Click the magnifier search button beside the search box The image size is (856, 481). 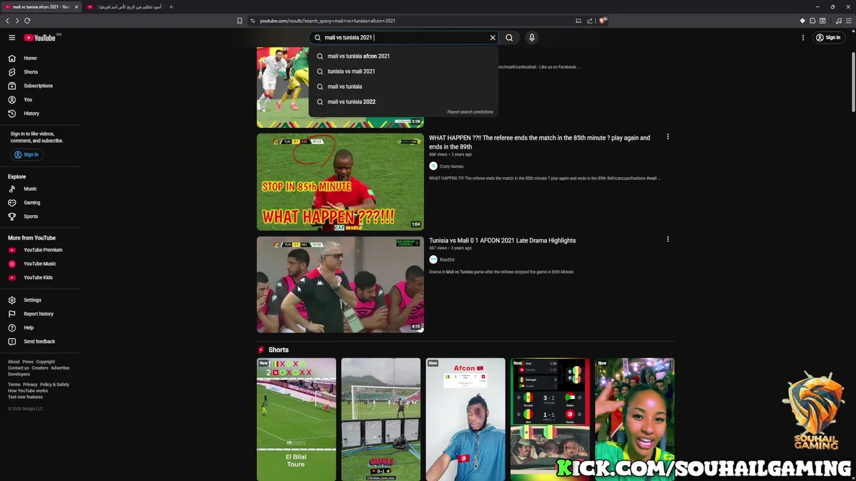pyautogui.click(x=510, y=37)
